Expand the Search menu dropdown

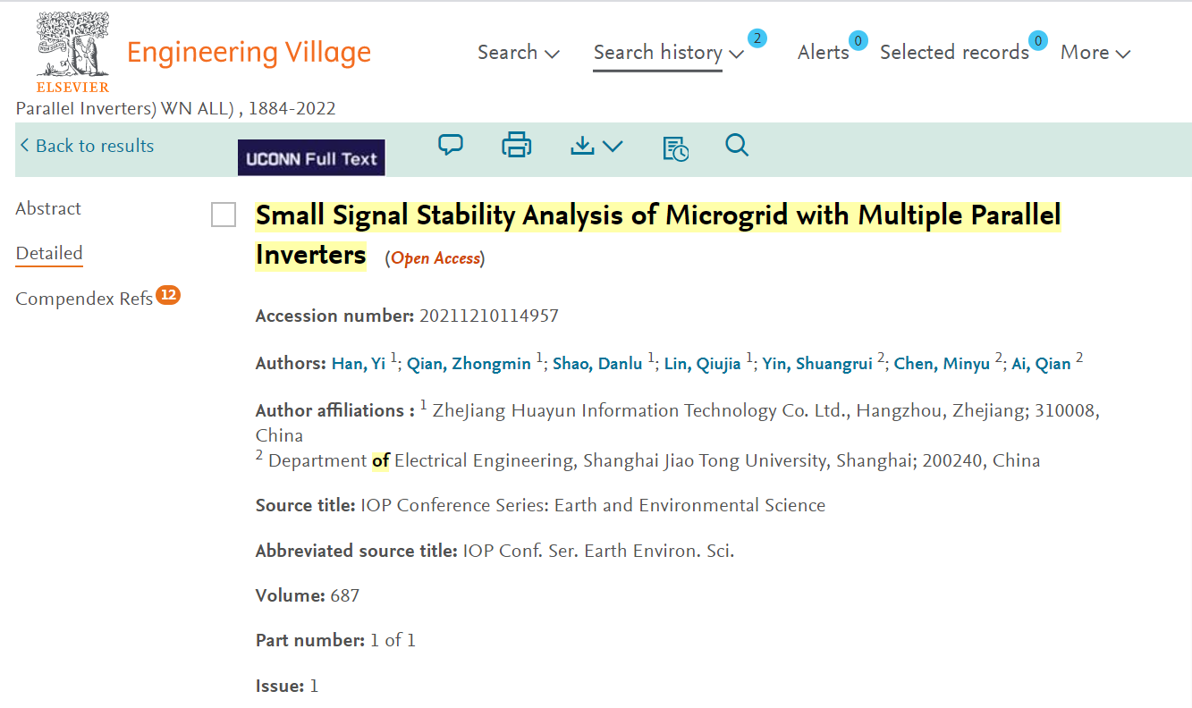[518, 52]
